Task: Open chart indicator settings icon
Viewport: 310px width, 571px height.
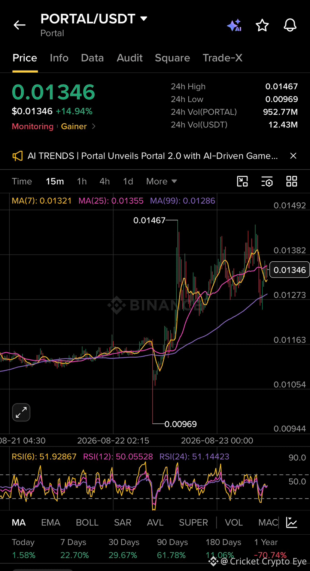Action: [267, 181]
